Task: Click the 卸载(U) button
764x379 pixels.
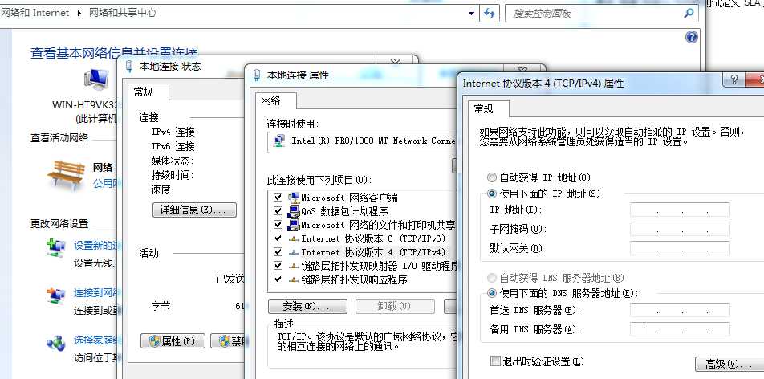Action: (x=395, y=306)
